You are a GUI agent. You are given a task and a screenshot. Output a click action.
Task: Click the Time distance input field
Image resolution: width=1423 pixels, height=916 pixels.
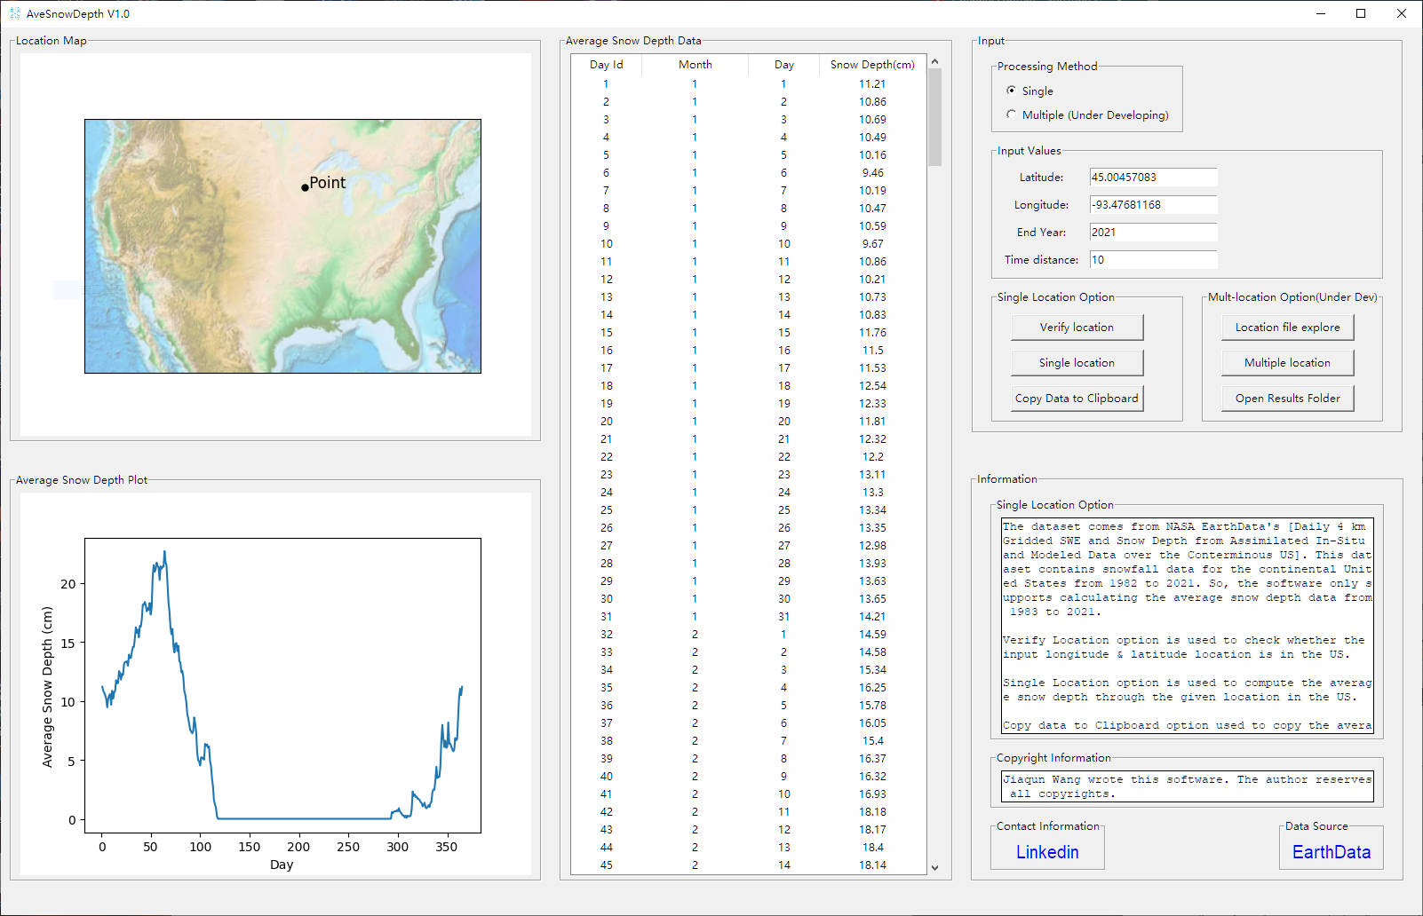click(x=1153, y=259)
